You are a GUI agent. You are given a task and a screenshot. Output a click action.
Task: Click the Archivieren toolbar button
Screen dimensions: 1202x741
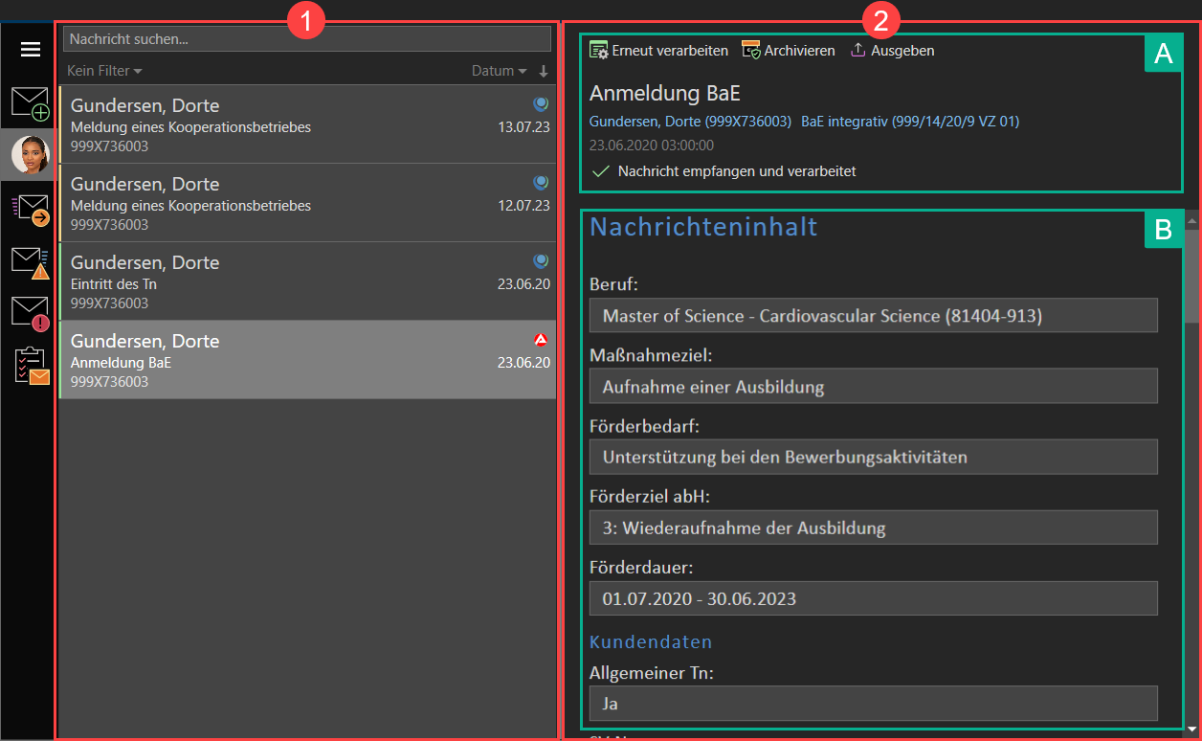[789, 51]
